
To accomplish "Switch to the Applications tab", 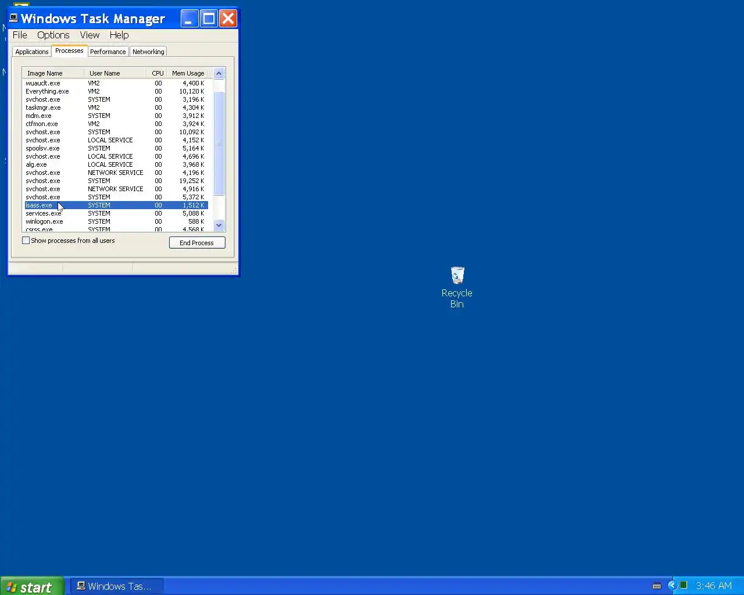I will (32, 52).
